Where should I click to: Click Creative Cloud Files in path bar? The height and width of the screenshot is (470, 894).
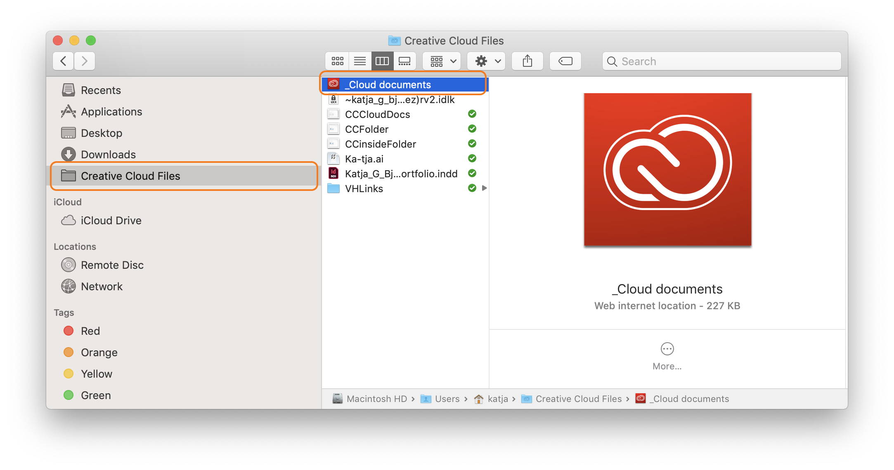(572, 399)
